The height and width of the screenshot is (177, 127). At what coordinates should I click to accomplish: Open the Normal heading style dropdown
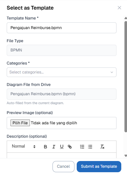pos(24,146)
